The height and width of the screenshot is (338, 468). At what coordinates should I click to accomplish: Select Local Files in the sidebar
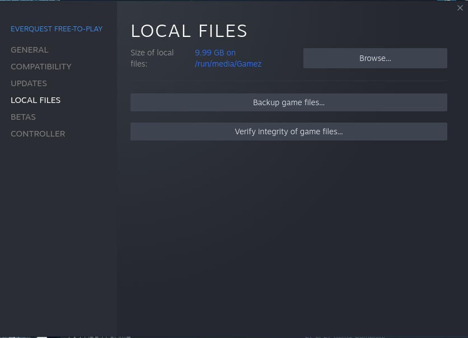pyautogui.click(x=35, y=100)
